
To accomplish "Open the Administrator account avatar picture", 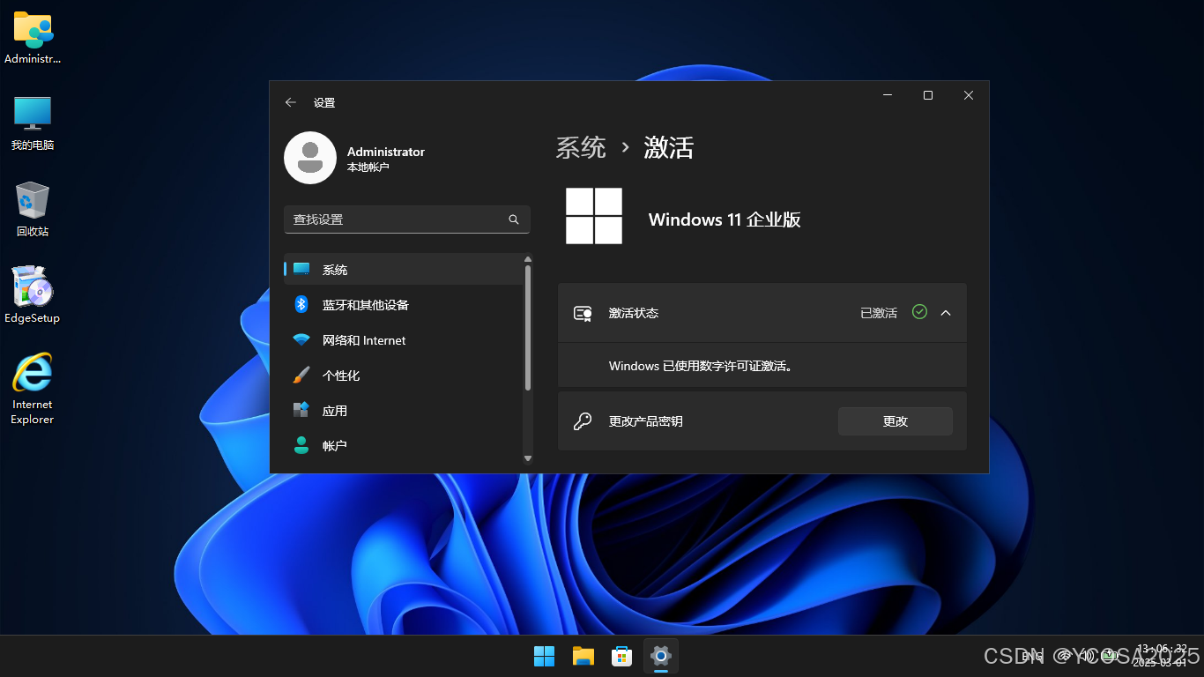I will coord(310,158).
